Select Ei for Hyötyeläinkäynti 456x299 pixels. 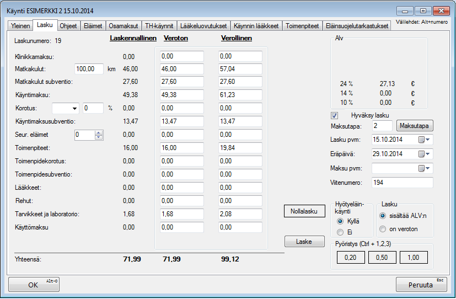point(340,232)
